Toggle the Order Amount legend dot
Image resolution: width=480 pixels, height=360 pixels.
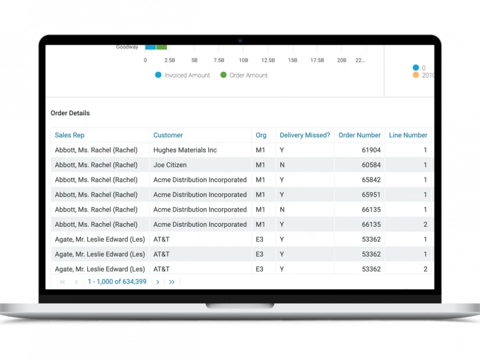click(223, 75)
